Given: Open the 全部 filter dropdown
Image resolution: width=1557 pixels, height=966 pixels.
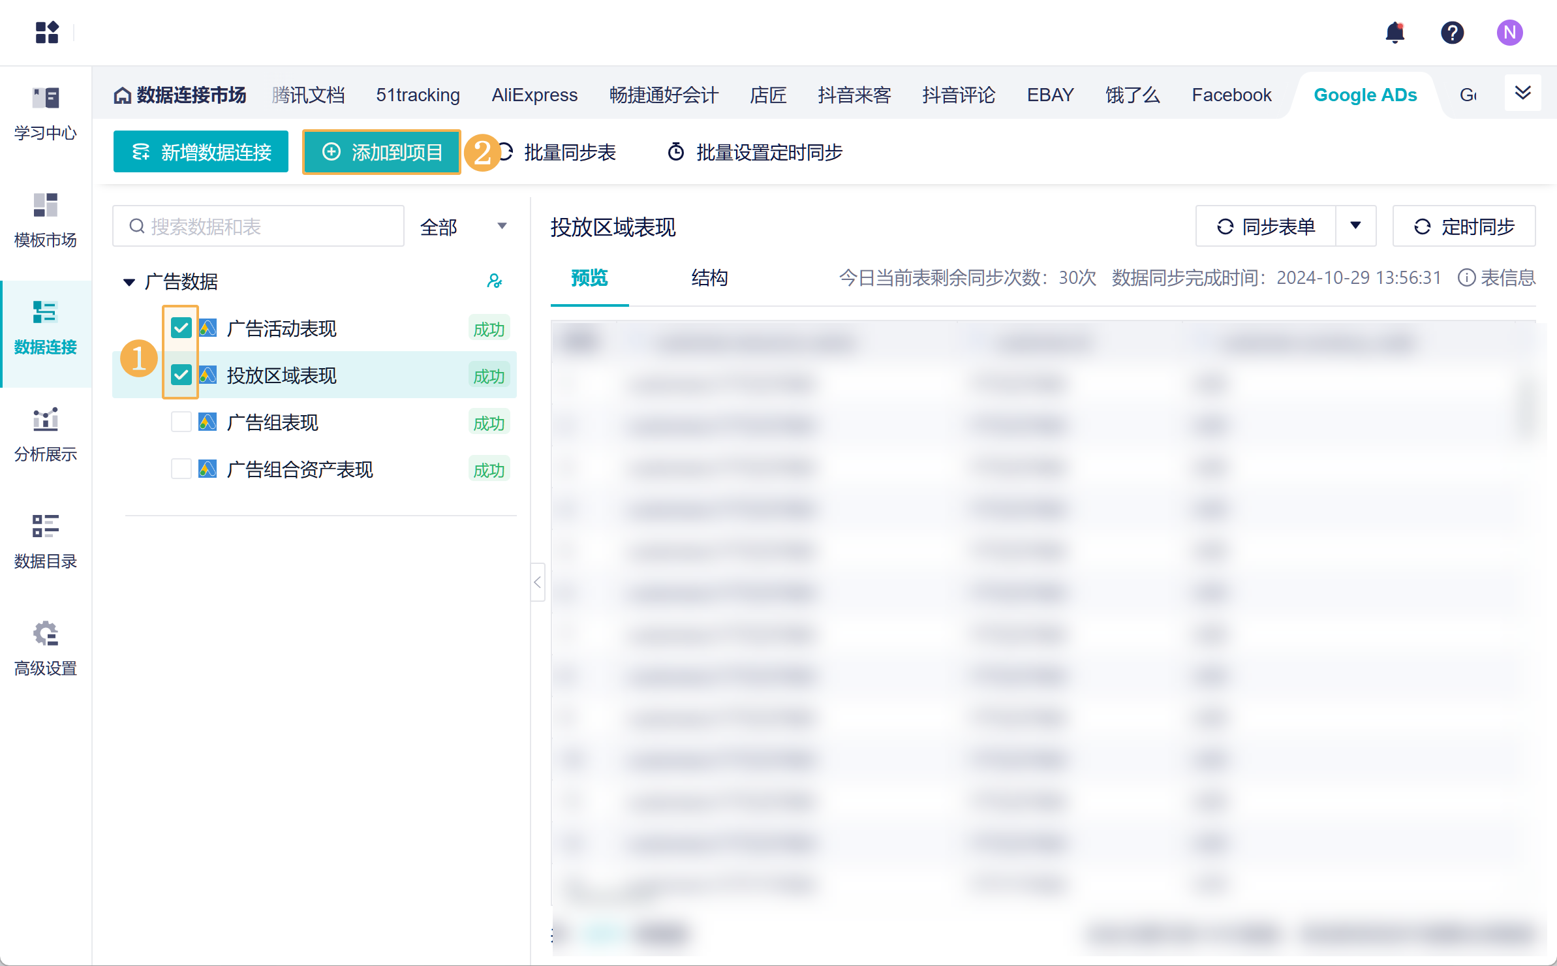Looking at the screenshot, I should pos(463,226).
